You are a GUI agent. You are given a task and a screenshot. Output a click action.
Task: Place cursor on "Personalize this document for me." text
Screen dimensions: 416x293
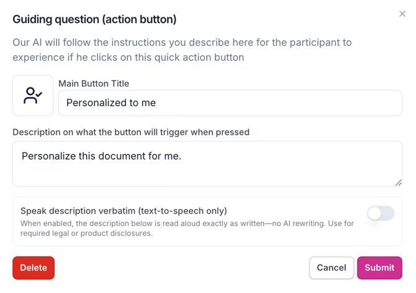pyautogui.click(x=101, y=156)
